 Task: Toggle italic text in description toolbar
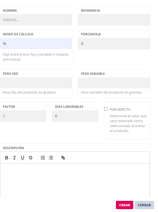tap(15, 158)
